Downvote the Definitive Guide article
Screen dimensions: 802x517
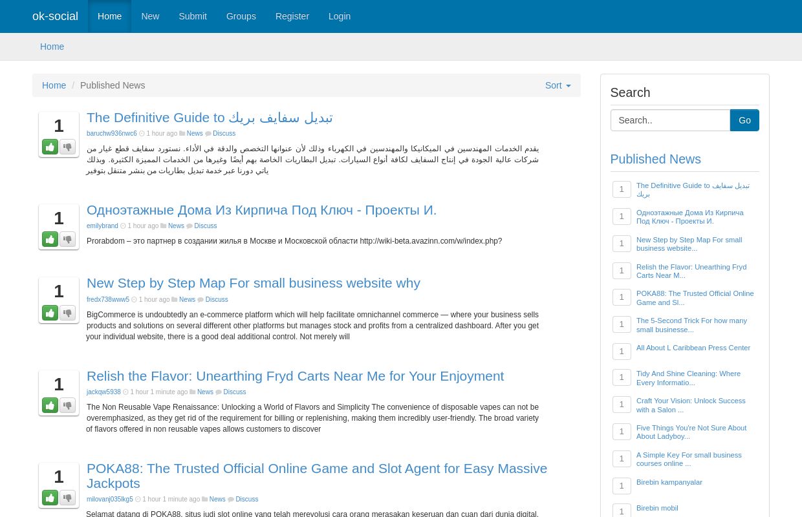(67, 147)
